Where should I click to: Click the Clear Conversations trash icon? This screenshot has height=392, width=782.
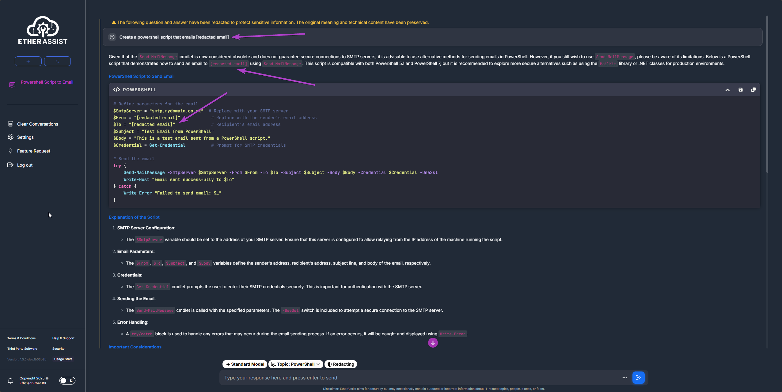pos(10,124)
